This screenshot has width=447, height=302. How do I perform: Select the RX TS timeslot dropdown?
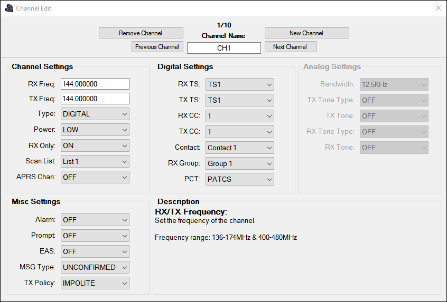pyautogui.click(x=240, y=84)
